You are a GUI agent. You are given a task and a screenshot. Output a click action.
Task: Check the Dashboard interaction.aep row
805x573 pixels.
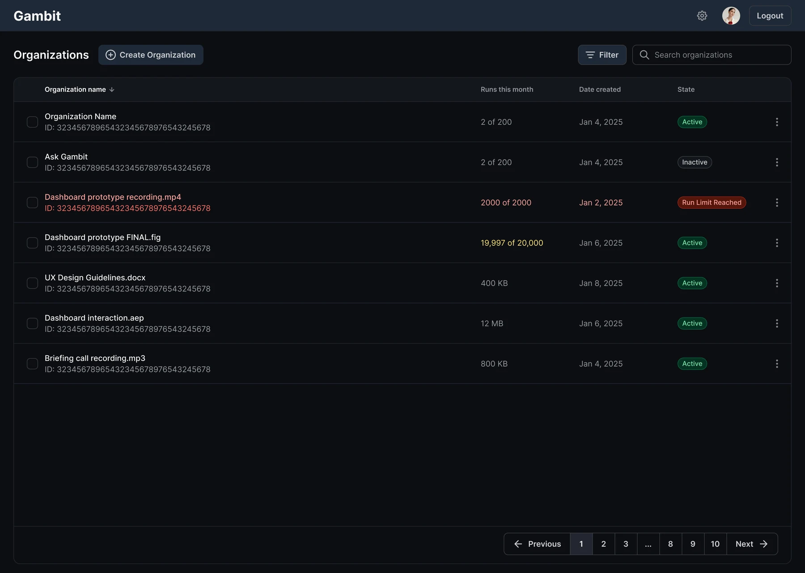32,323
